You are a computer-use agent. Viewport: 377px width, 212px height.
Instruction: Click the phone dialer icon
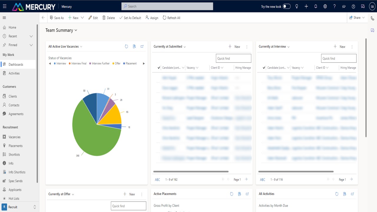372,18
